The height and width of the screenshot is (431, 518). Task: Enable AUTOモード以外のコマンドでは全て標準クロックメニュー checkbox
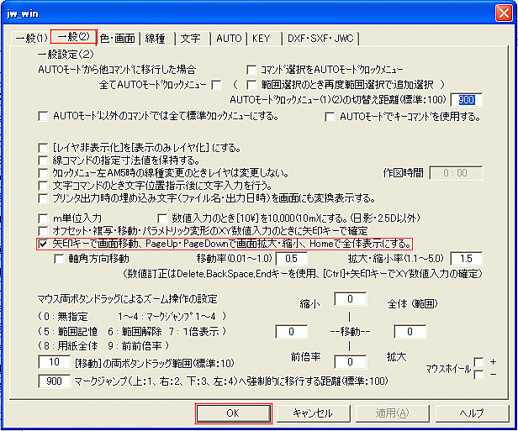coord(43,116)
